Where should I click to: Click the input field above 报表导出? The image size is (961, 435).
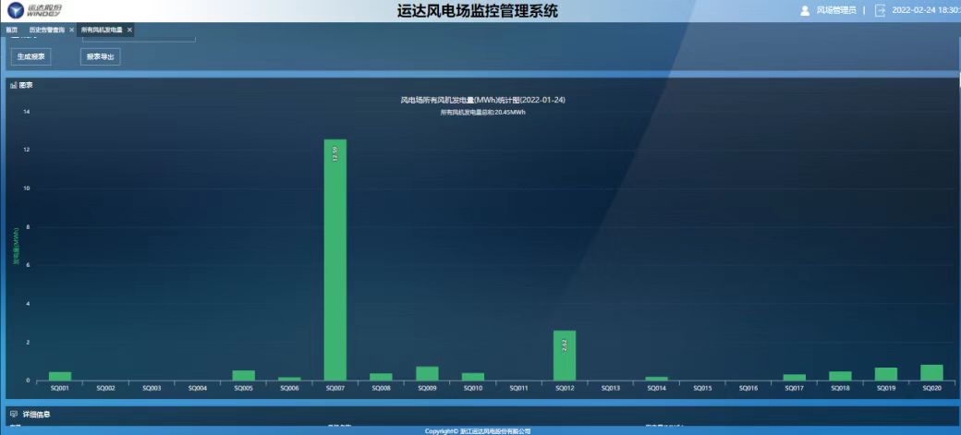coord(139,38)
